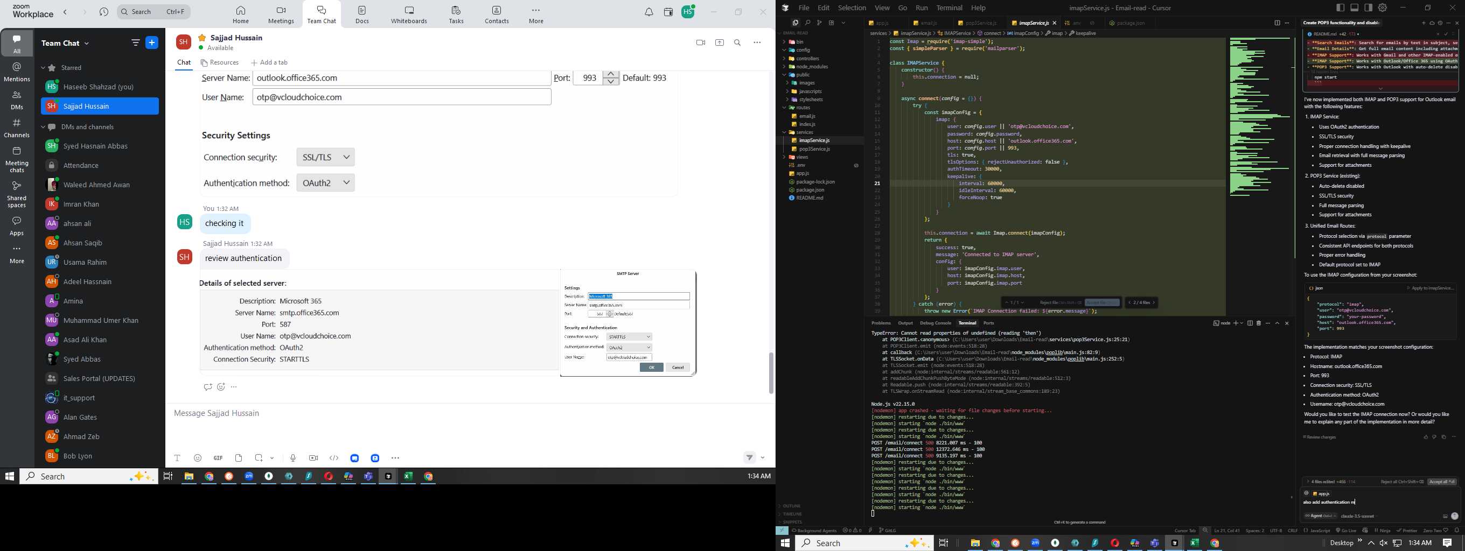
Task: Open Selection menu in Cursor
Action: coord(852,8)
